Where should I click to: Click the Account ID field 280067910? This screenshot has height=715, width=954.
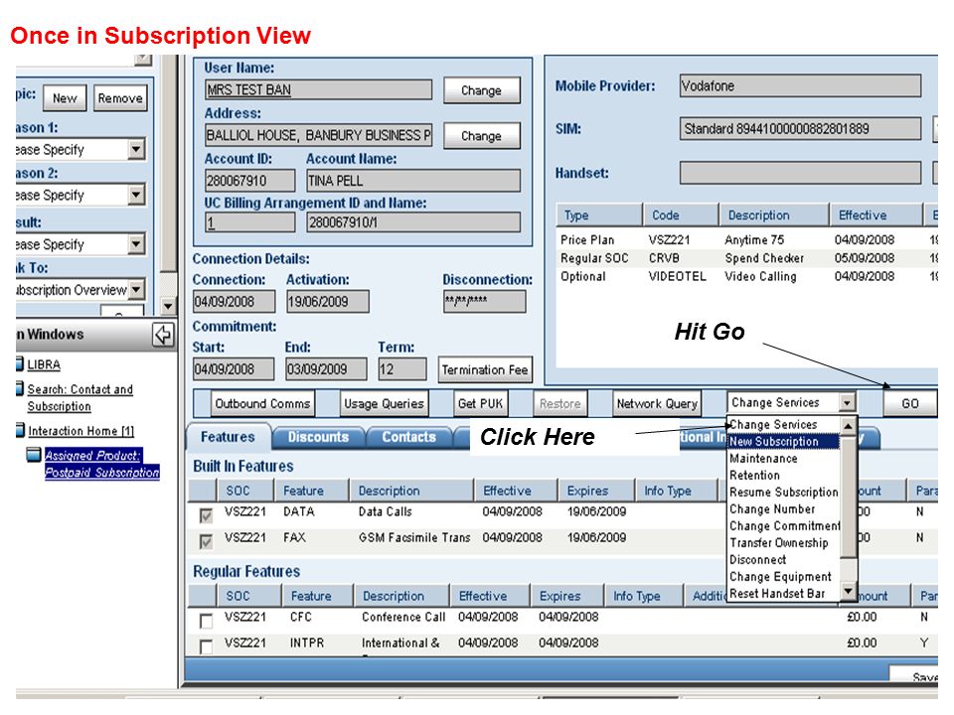[x=250, y=181]
